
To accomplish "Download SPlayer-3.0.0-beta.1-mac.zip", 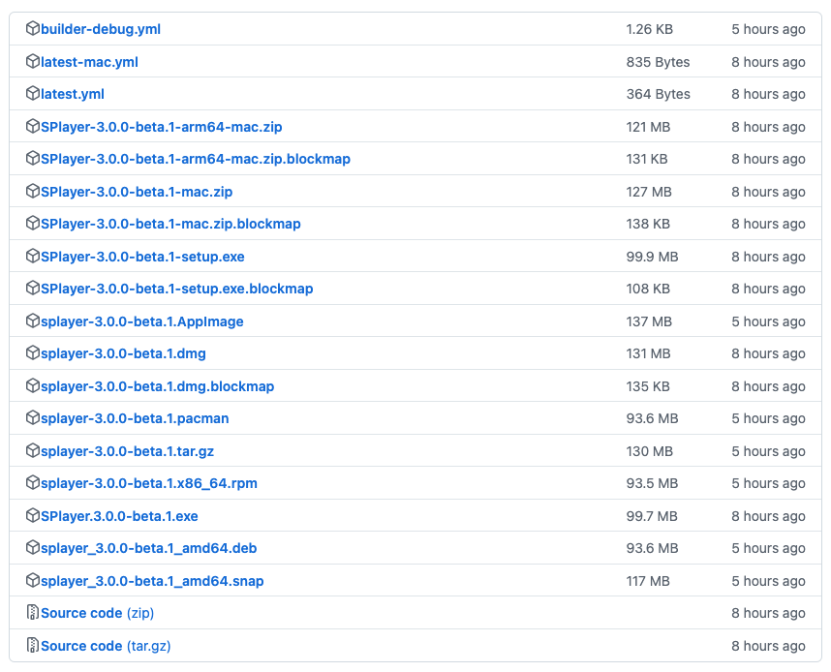I will (x=137, y=192).
